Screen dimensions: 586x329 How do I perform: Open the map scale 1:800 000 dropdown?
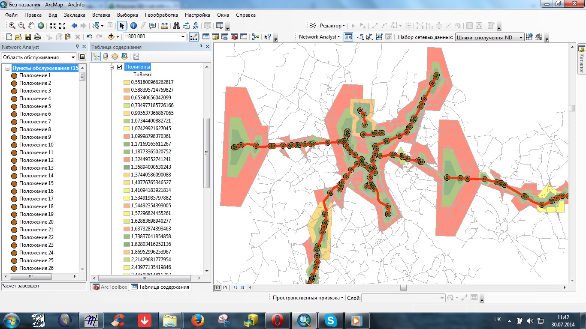[183, 37]
